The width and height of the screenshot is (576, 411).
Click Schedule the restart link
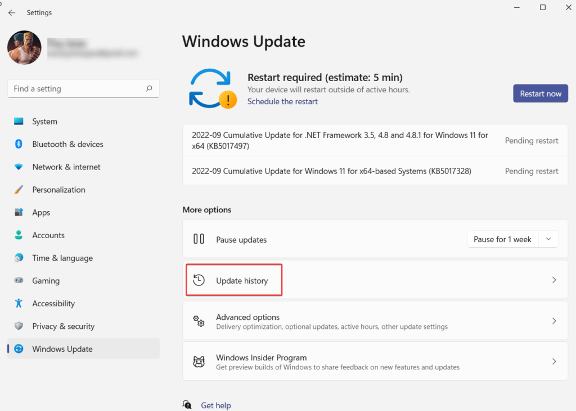click(282, 101)
